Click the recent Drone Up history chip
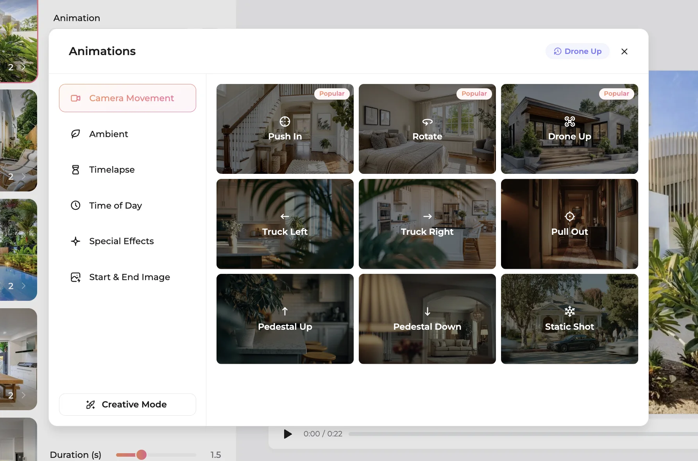 tap(577, 51)
